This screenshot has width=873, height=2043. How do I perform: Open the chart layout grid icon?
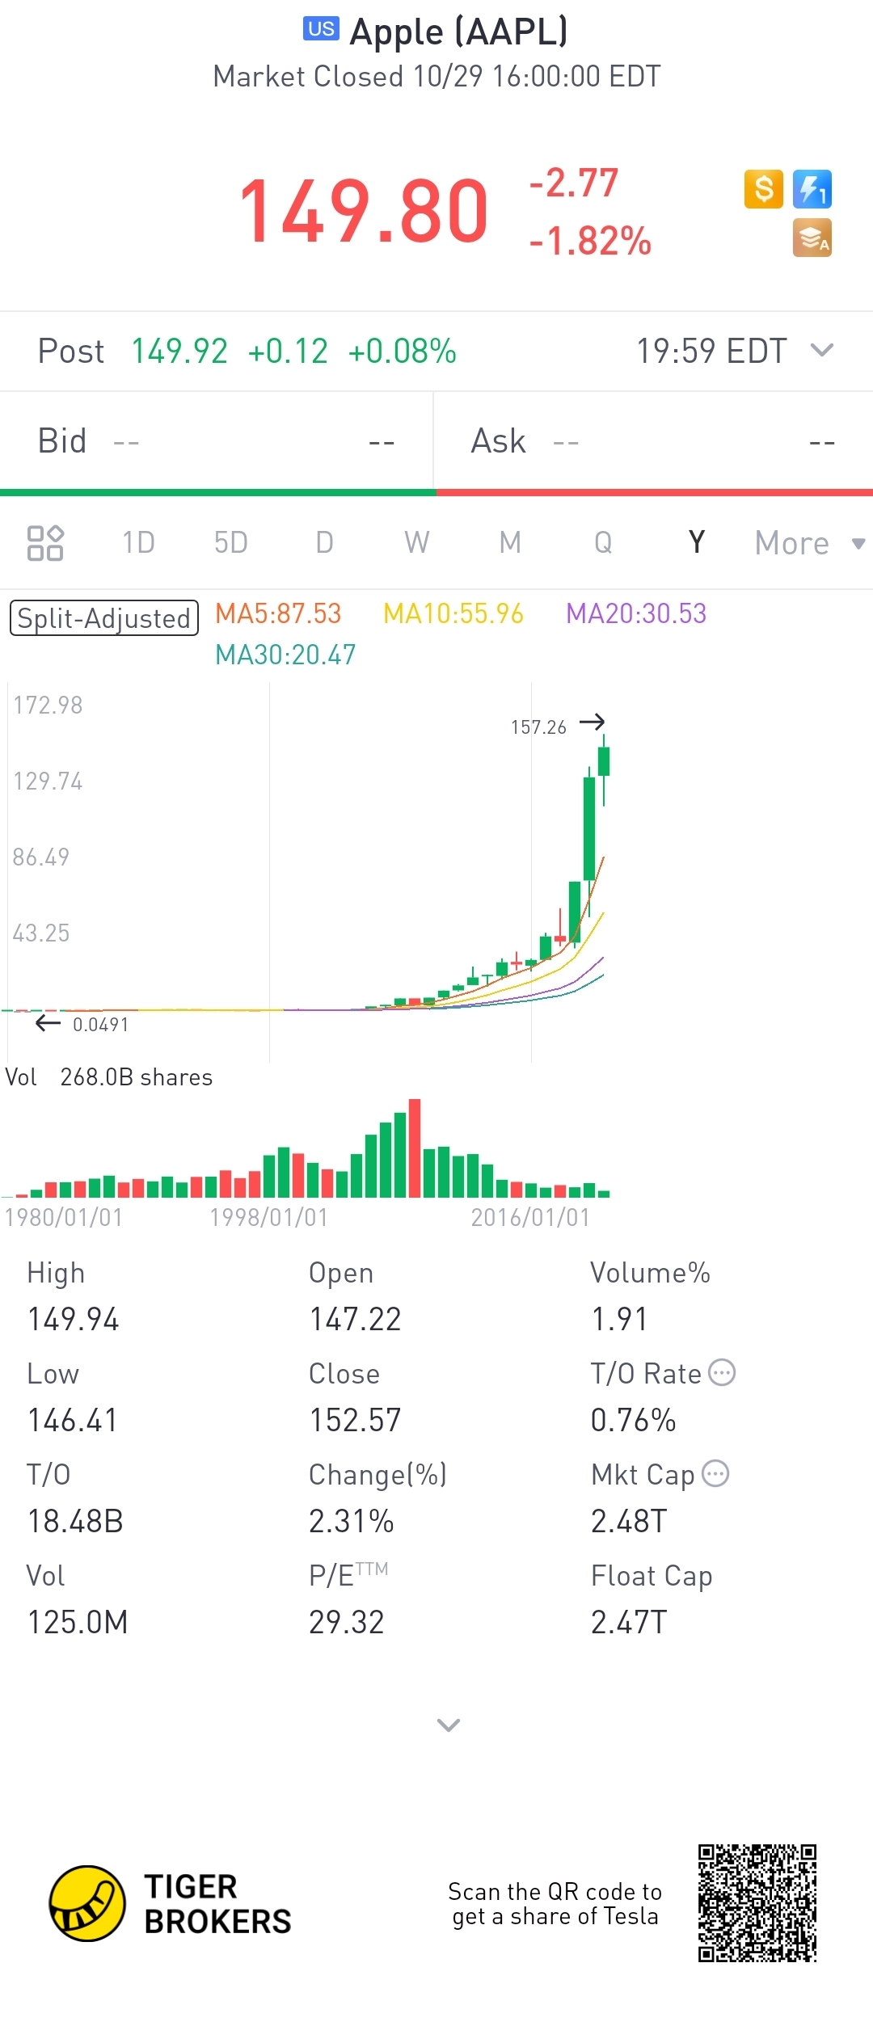coord(45,543)
